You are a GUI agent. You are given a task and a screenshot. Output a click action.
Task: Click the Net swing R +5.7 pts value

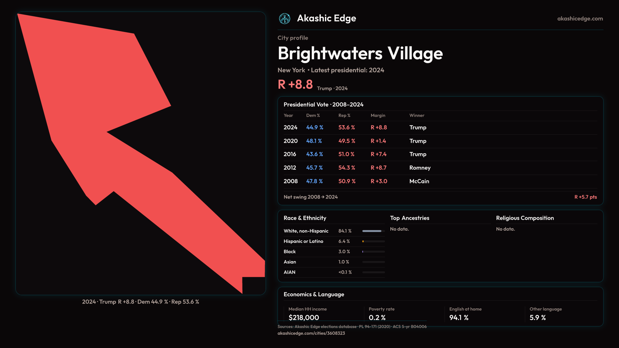[x=585, y=197]
